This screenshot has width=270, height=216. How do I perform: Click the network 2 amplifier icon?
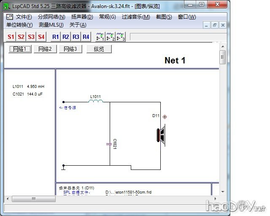[x=111, y=37]
